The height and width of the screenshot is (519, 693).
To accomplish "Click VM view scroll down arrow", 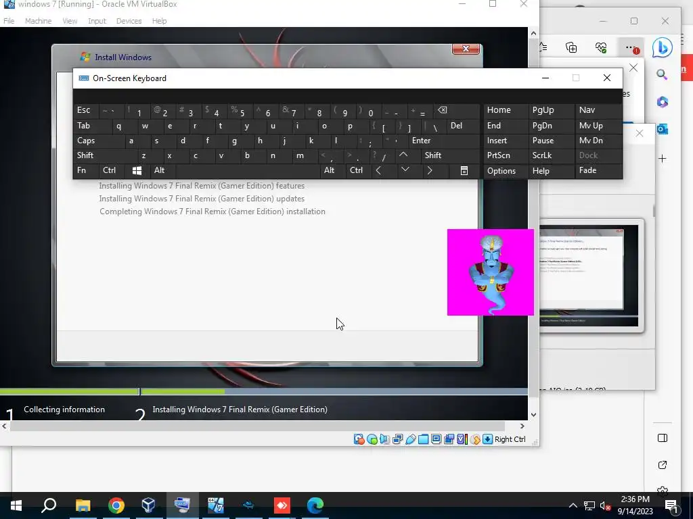I will pos(533,415).
